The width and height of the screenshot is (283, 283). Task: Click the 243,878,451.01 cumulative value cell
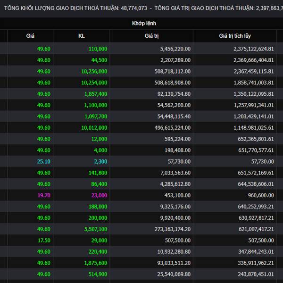click(x=235, y=274)
